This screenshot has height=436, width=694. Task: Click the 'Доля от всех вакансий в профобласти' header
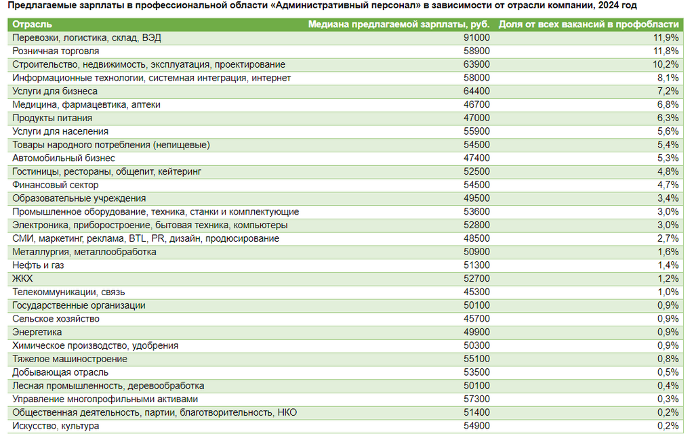coord(589,24)
